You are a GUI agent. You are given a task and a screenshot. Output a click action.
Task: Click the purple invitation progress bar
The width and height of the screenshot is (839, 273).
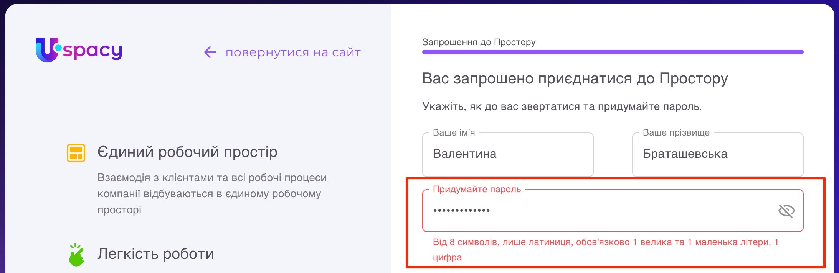pos(613,52)
